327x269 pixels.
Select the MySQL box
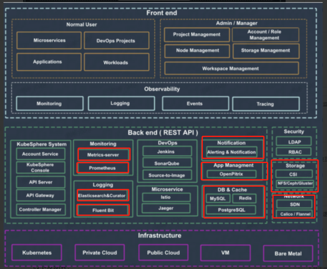pyautogui.click(x=218, y=198)
